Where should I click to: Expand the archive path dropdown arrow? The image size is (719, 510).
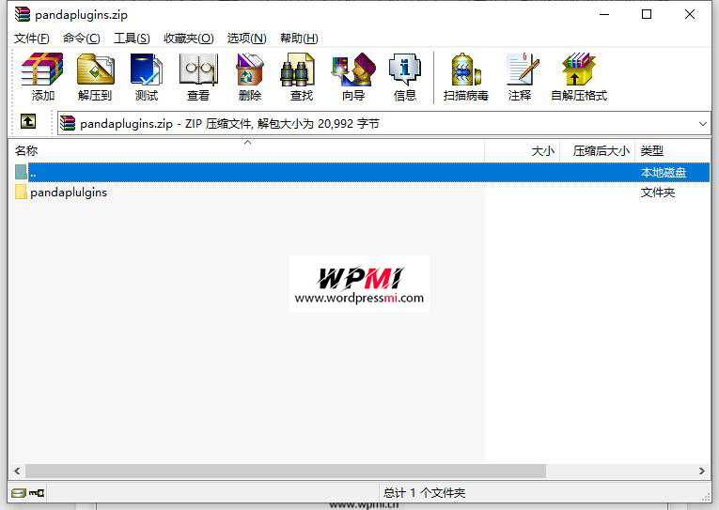click(x=703, y=123)
